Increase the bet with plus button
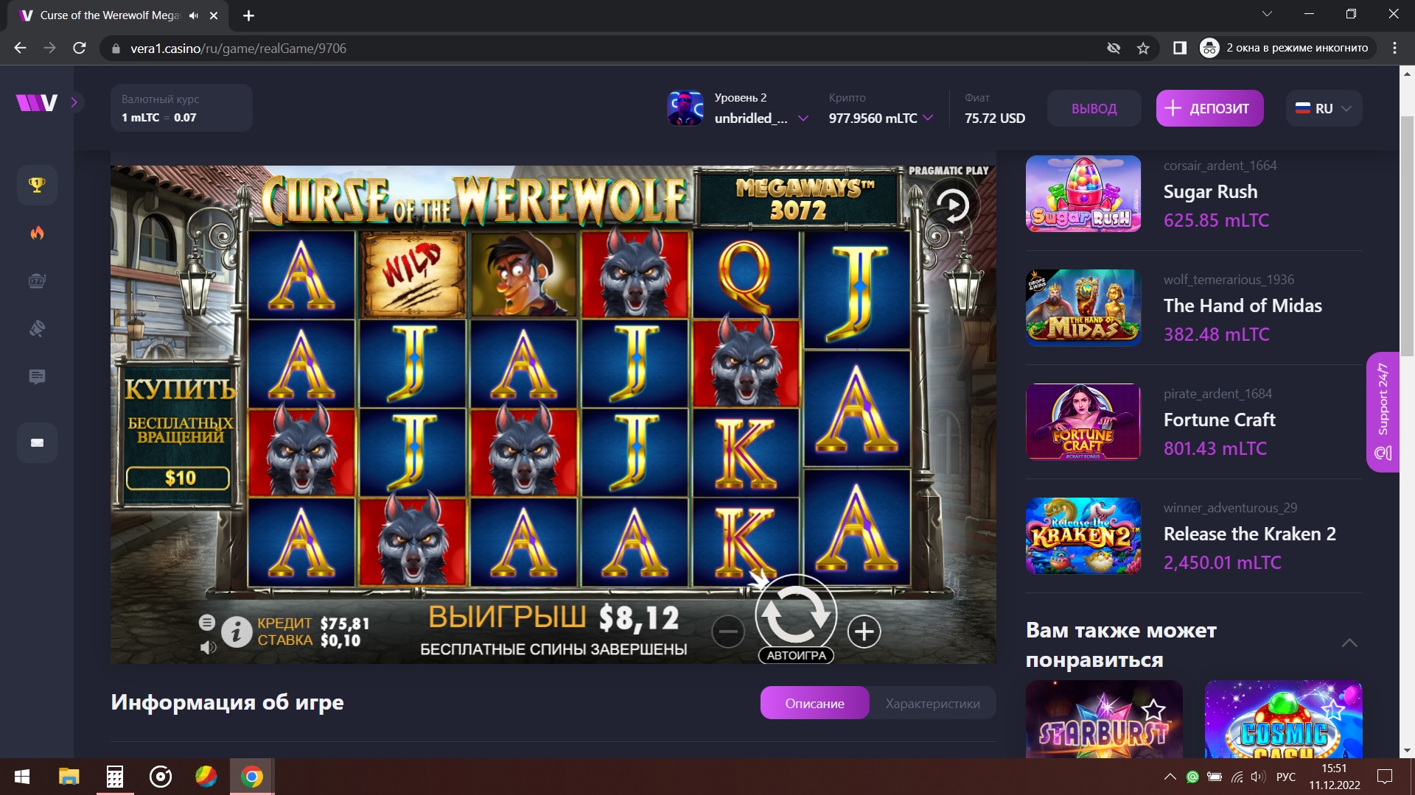The width and height of the screenshot is (1415, 795). 864,632
